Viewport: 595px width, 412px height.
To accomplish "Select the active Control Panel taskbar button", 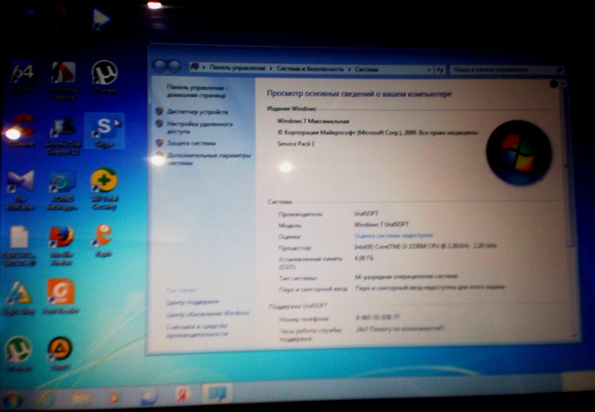I will [x=217, y=395].
